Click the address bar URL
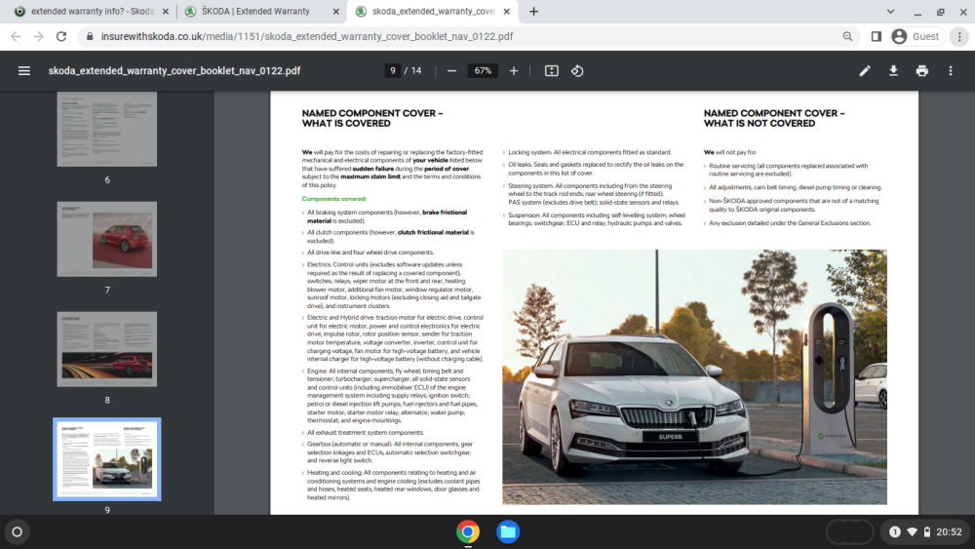Screen dimensions: 975x549 [x=307, y=37]
